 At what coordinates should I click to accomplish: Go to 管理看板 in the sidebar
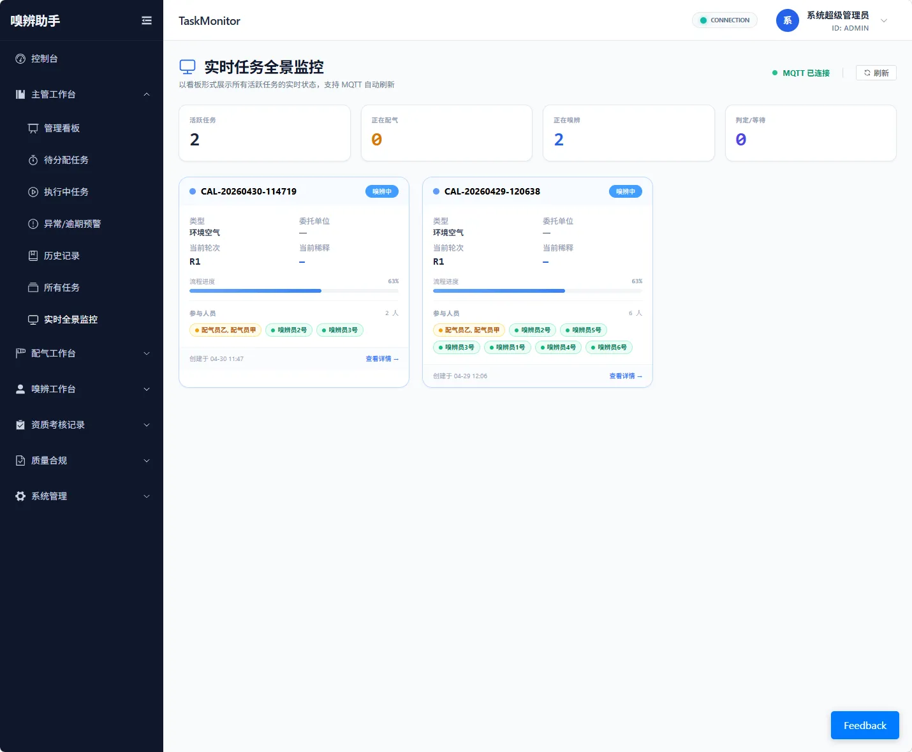(x=82, y=128)
